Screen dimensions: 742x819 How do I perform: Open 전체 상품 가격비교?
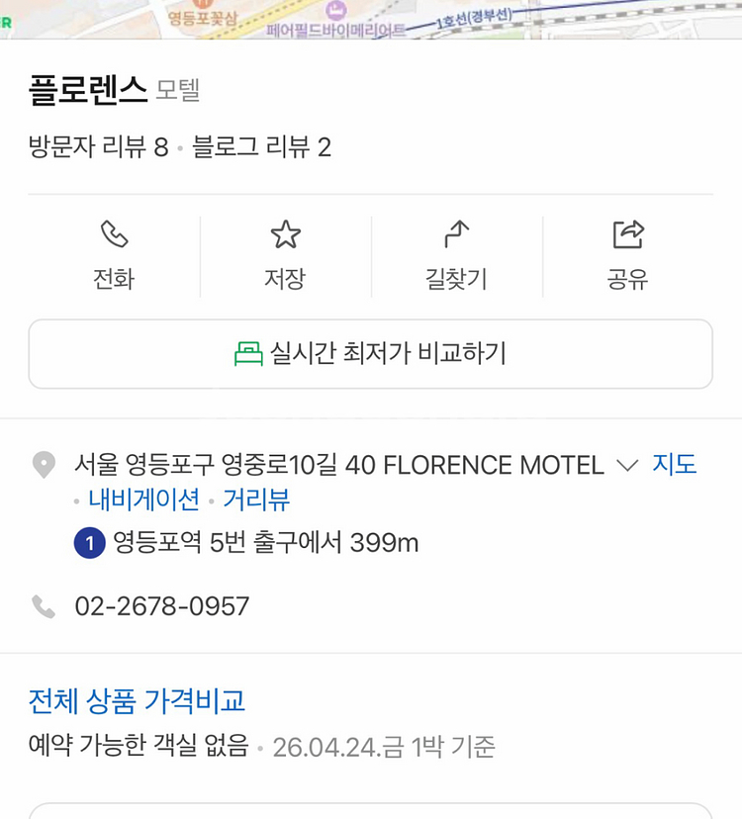pyautogui.click(x=137, y=701)
